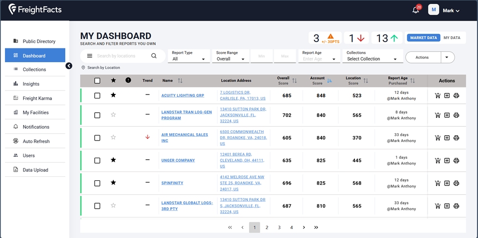Screen dimensions: 478x238
Task: Switch to the MY DATA toggle
Action: click(452, 38)
